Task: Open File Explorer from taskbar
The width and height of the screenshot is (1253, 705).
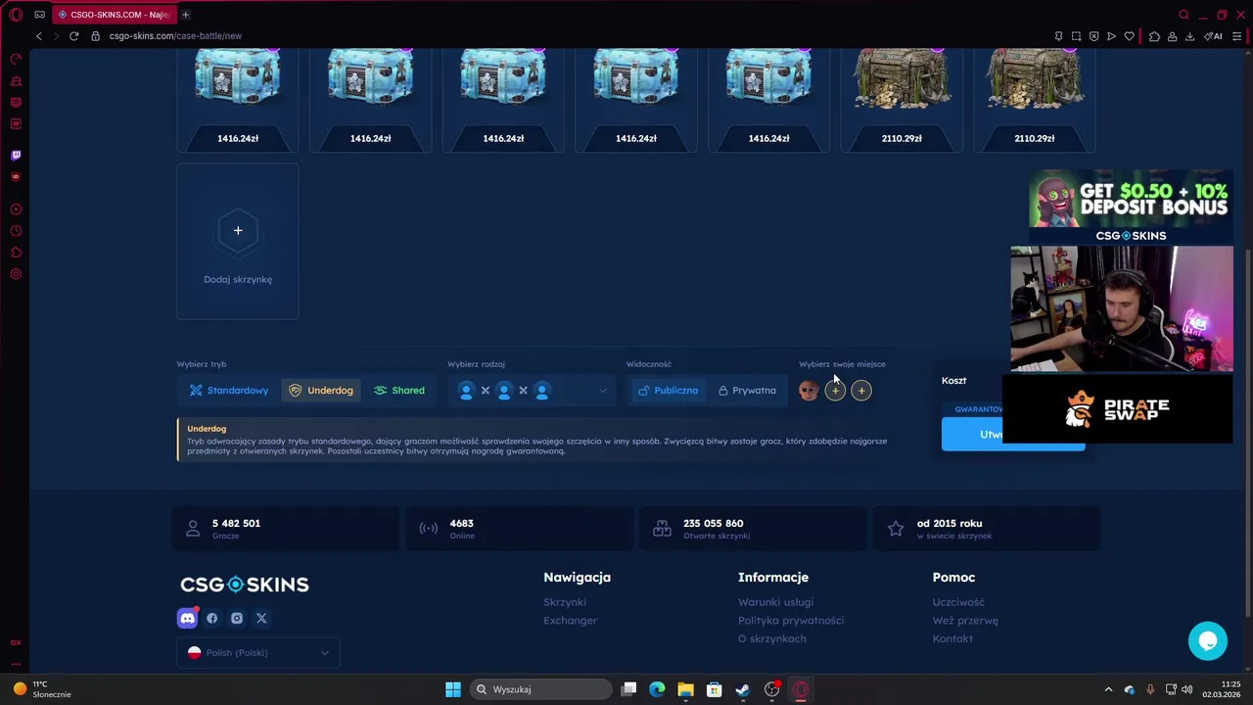Action: coord(685,689)
